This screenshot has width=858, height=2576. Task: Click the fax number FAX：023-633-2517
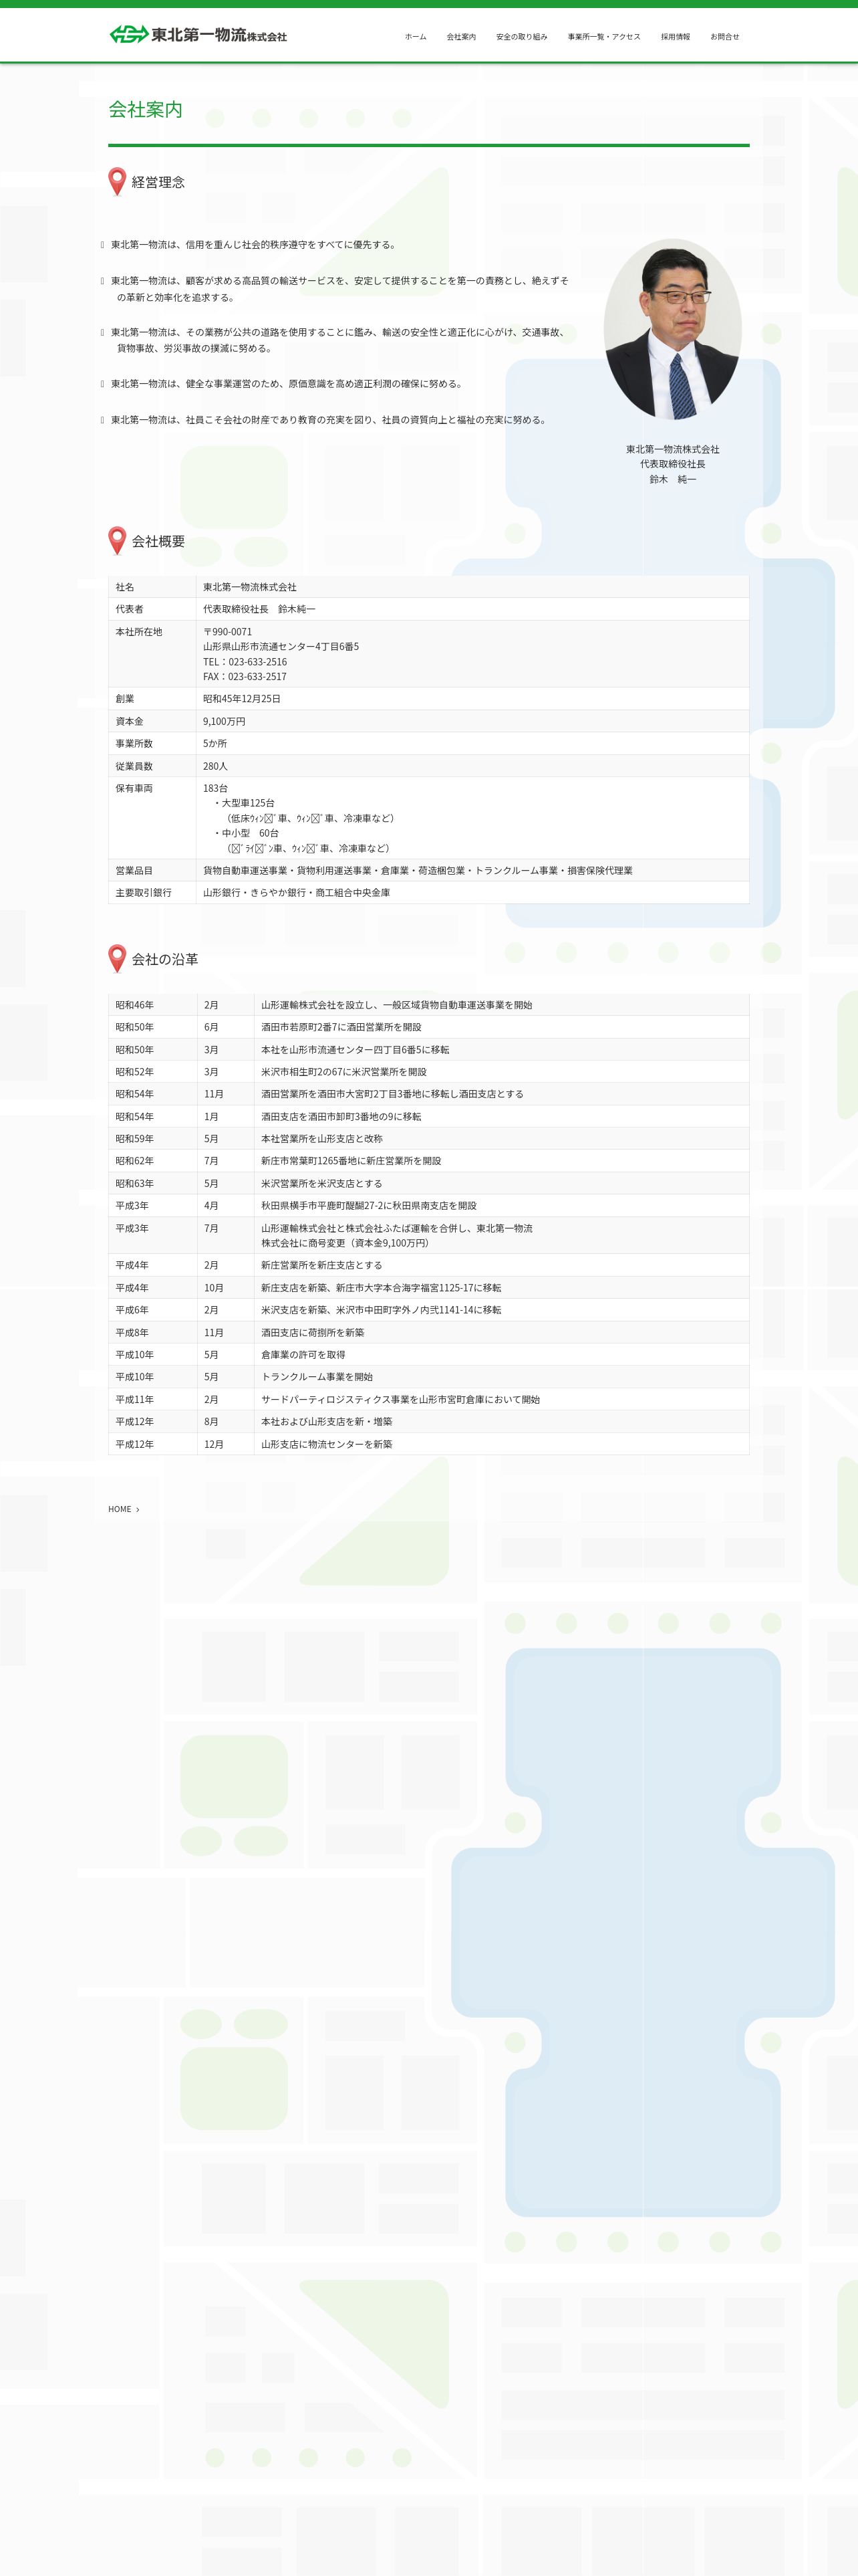pos(245,677)
